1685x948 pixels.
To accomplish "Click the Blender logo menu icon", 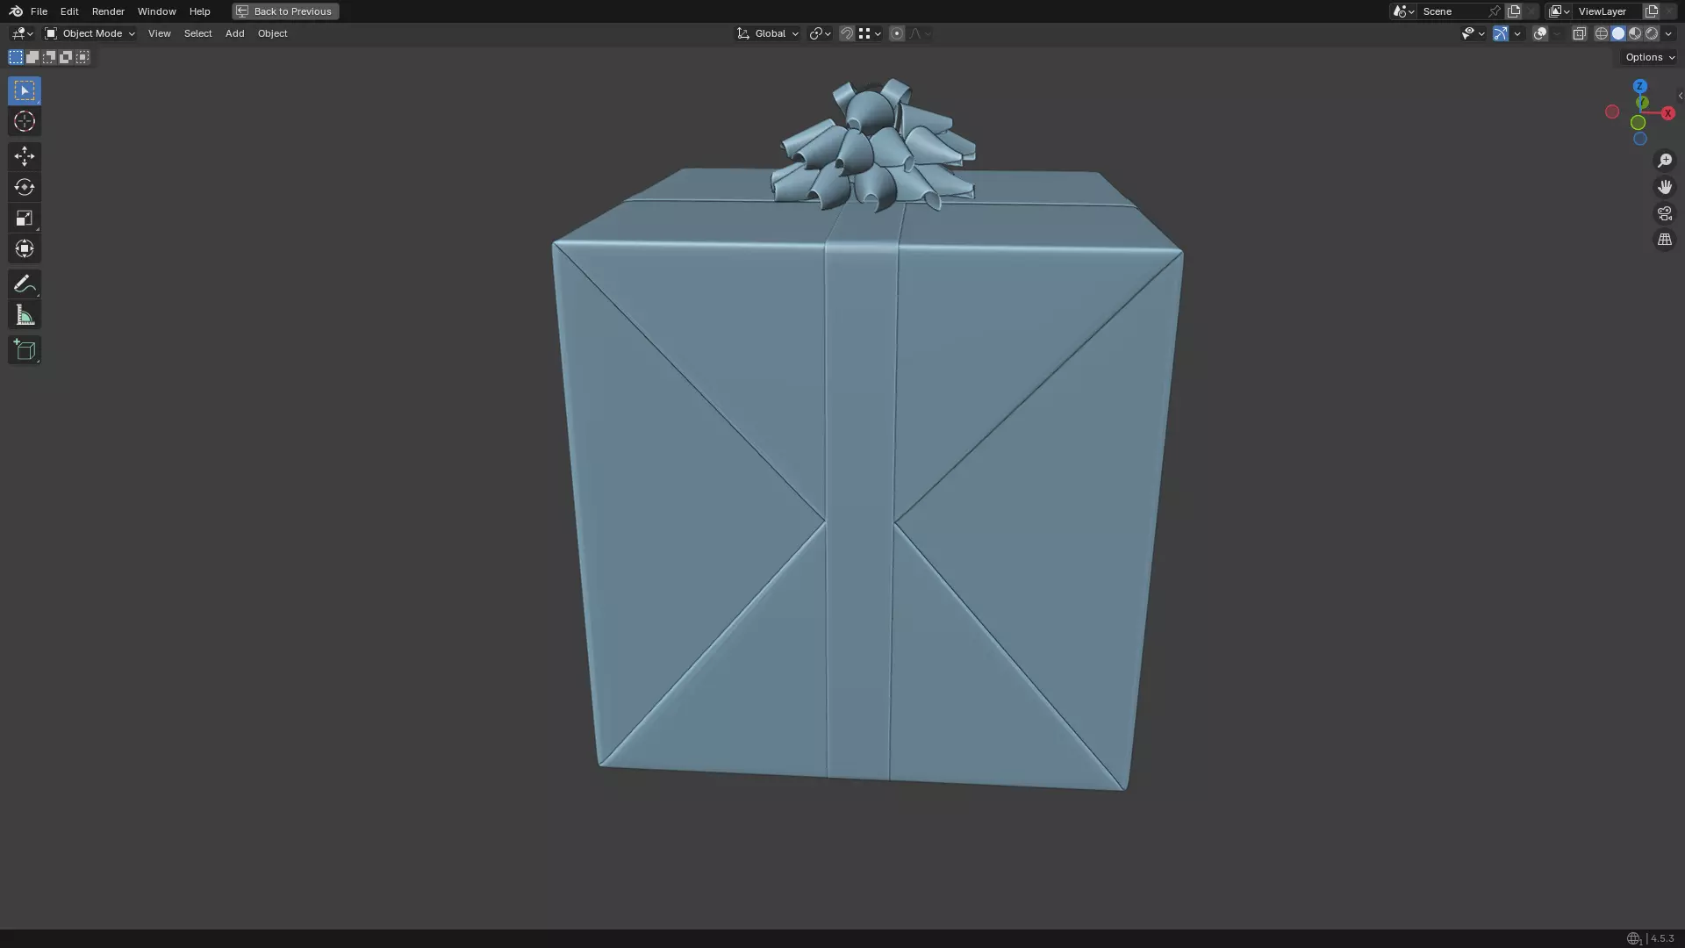I will point(16,11).
